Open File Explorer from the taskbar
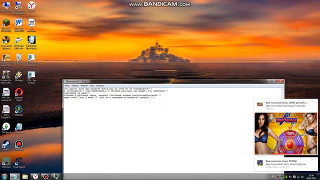The width and height of the screenshot is (320, 180). click(x=25, y=176)
